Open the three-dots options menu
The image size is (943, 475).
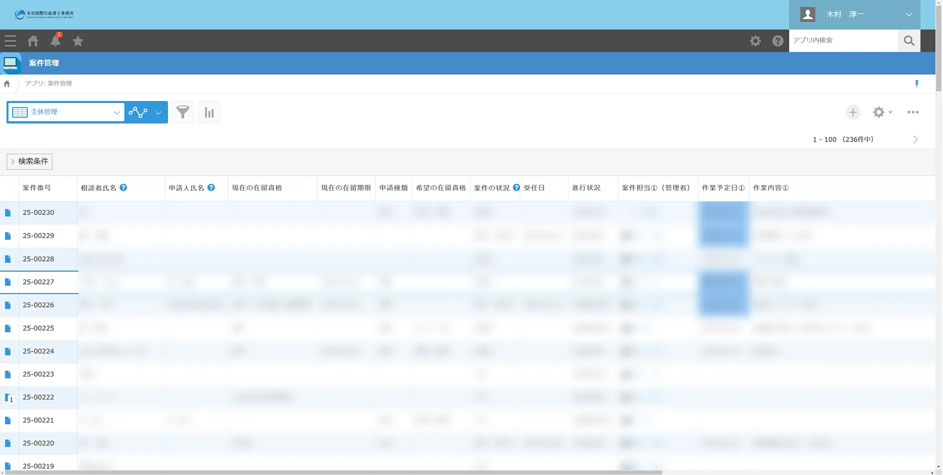tap(912, 112)
